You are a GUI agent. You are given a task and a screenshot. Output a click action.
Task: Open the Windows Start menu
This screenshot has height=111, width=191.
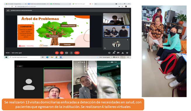(6, 57)
